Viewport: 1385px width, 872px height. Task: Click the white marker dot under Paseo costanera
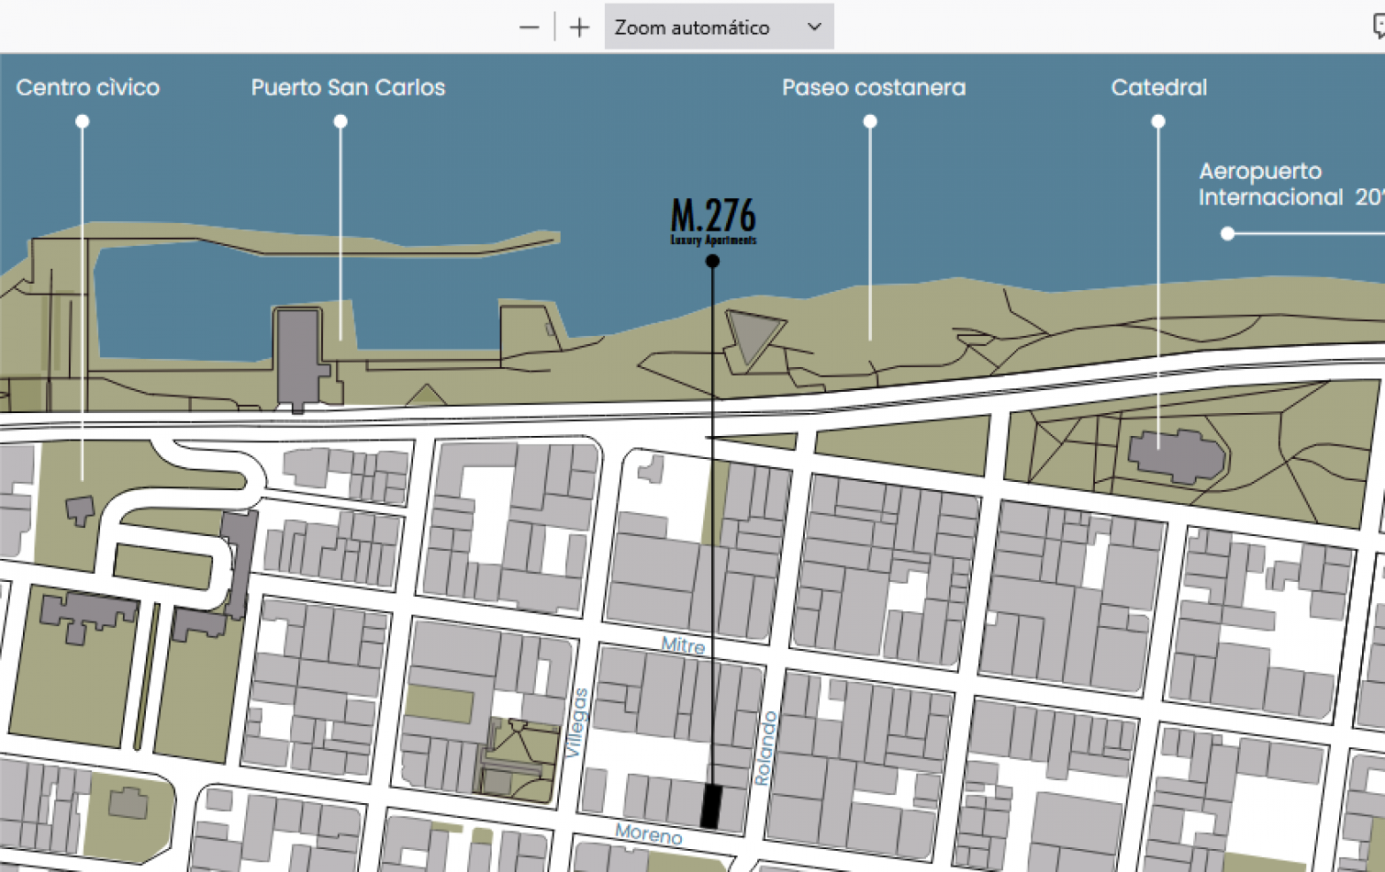870,121
